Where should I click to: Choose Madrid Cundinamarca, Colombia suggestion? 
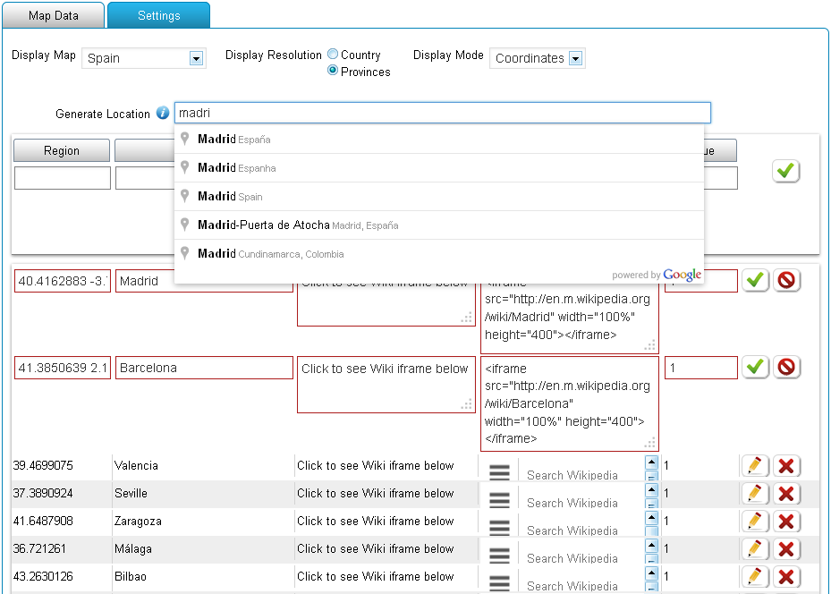(x=439, y=254)
